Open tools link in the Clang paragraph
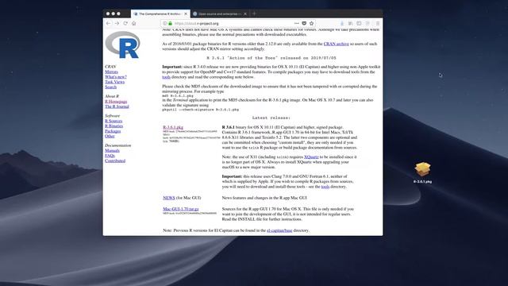Image resolution: width=508 pixels, height=286 pixels. 325,187
